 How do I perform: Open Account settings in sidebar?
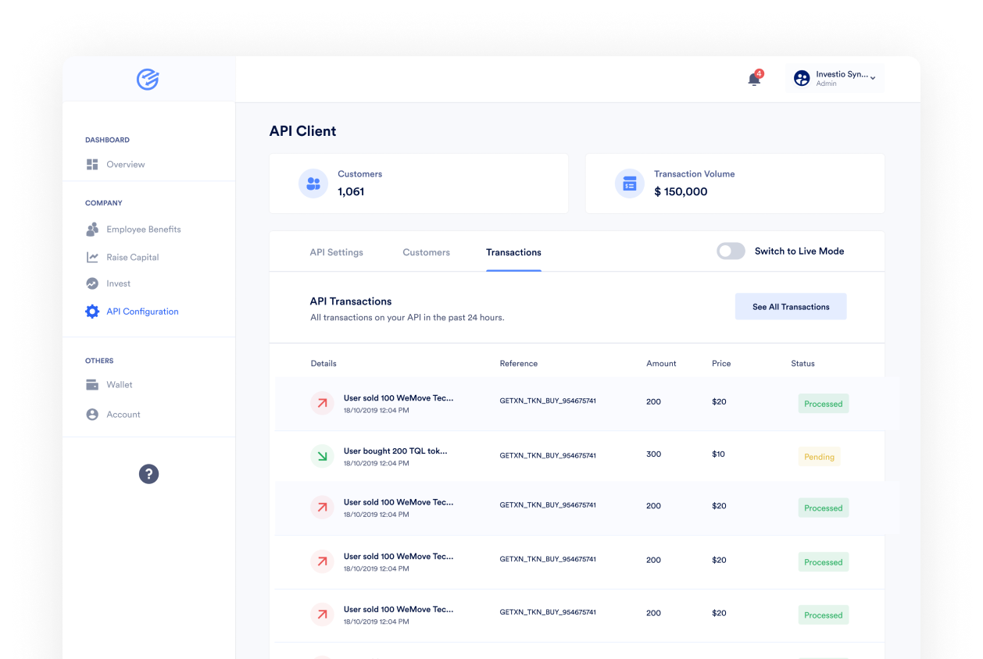coord(123,415)
